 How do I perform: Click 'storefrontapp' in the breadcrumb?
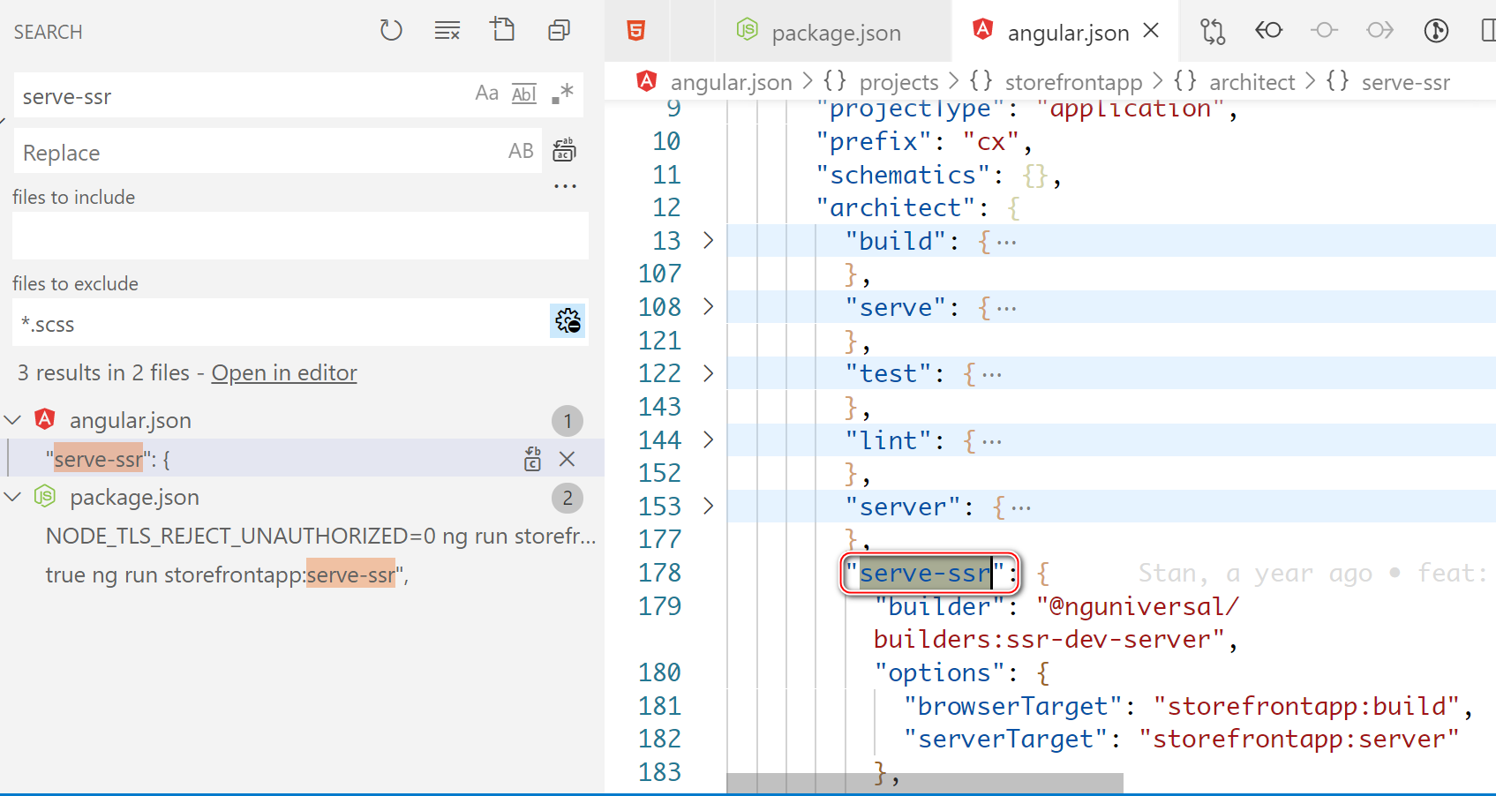pyautogui.click(x=1073, y=82)
